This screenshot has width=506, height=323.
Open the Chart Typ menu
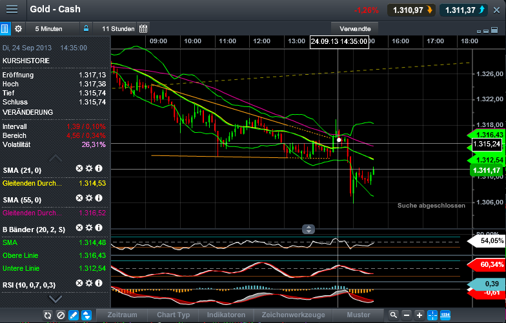click(173, 315)
